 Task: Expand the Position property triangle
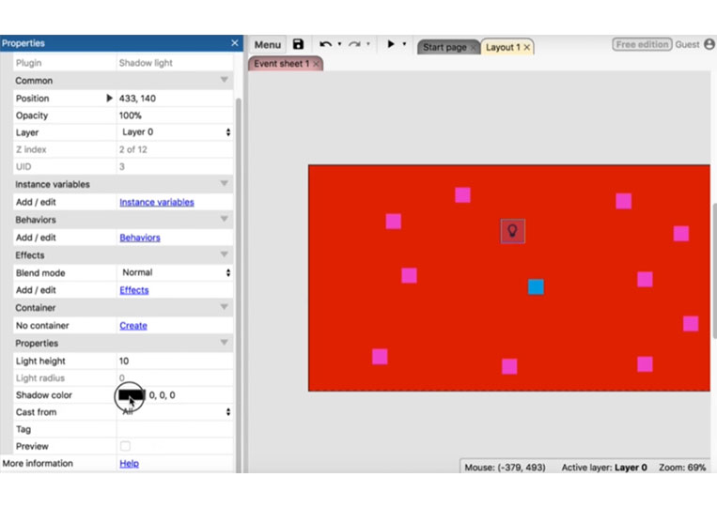pos(109,98)
